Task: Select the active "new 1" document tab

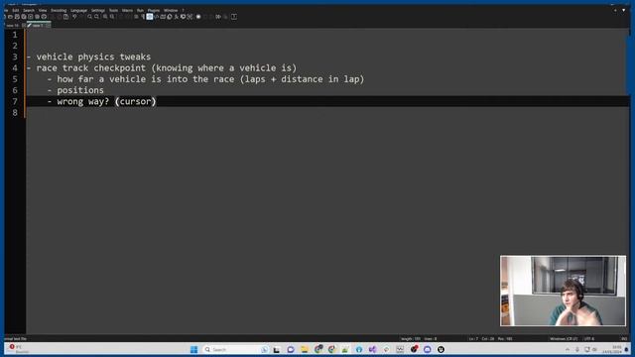Action: (38, 26)
